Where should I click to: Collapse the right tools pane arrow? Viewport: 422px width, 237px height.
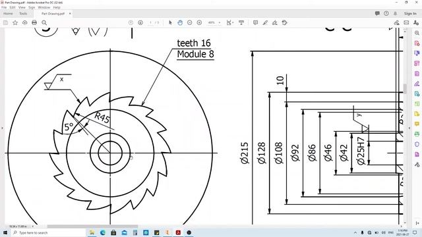coord(417,223)
